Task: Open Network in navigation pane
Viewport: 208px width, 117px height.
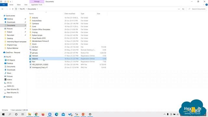Action: click(x=9, y=97)
